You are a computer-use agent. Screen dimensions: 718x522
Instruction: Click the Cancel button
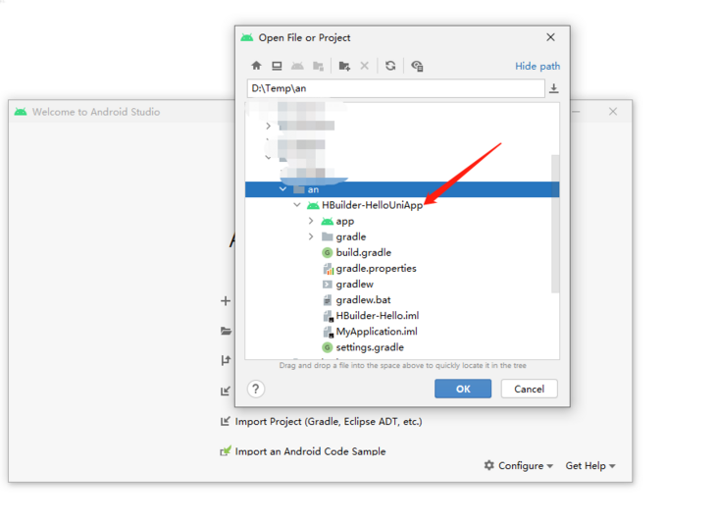(x=529, y=389)
